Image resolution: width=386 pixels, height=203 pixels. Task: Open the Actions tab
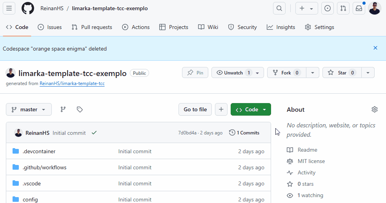[x=136, y=27]
